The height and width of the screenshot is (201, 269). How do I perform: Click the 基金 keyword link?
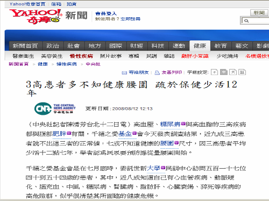pos(125,134)
